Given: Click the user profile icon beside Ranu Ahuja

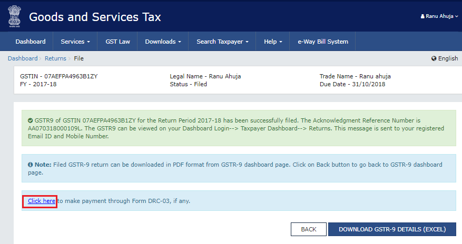Looking at the screenshot, I should coord(422,16).
